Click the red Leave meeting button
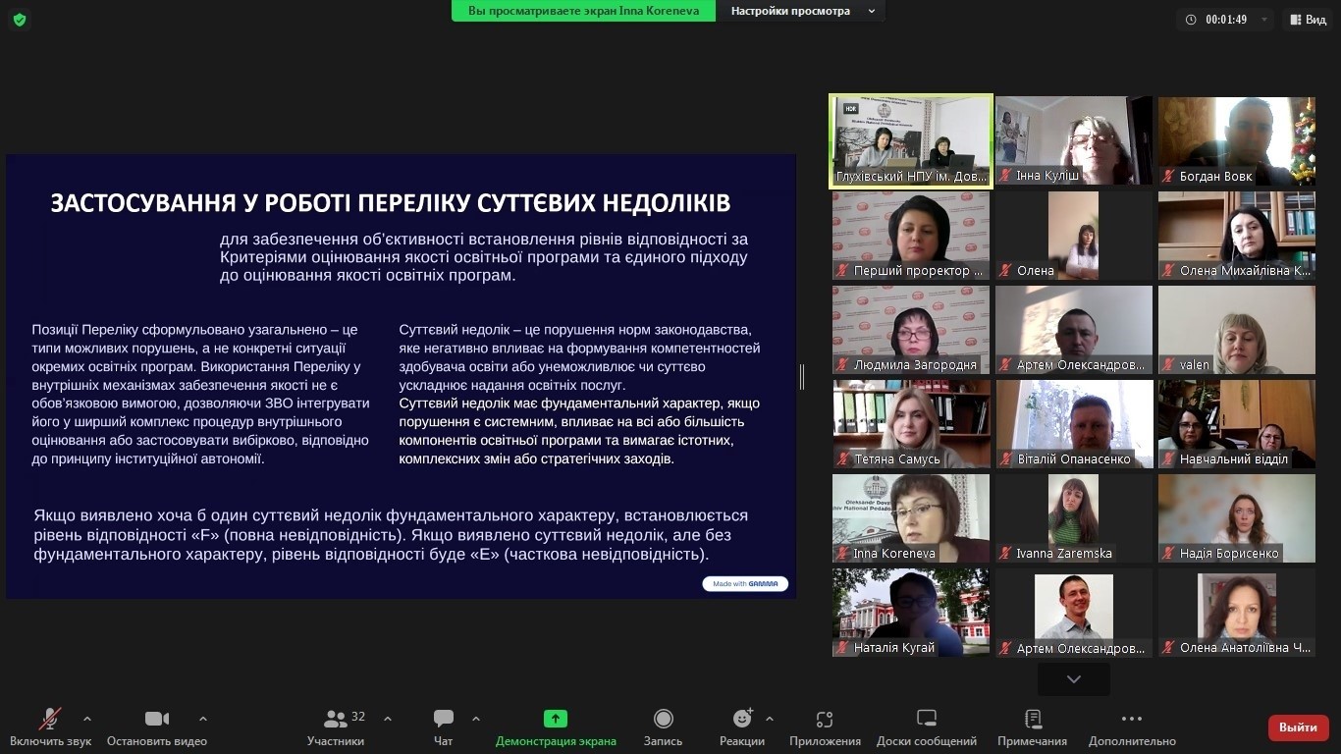The width and height of the screenshot is (1341, 754). 1298,727
